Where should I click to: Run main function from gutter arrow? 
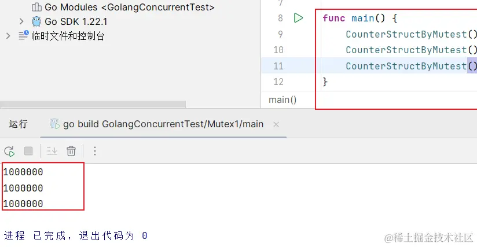tap(298, 18)
